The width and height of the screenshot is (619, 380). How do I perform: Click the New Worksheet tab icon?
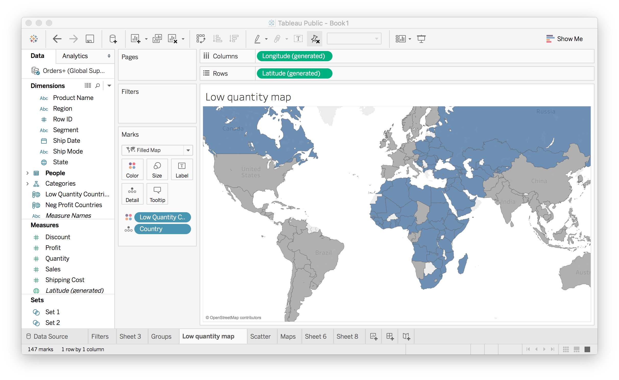[x=374, y=336]
